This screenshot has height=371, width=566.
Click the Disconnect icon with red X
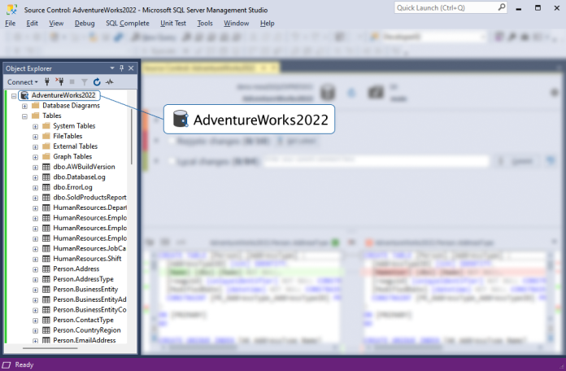[59, 82]
